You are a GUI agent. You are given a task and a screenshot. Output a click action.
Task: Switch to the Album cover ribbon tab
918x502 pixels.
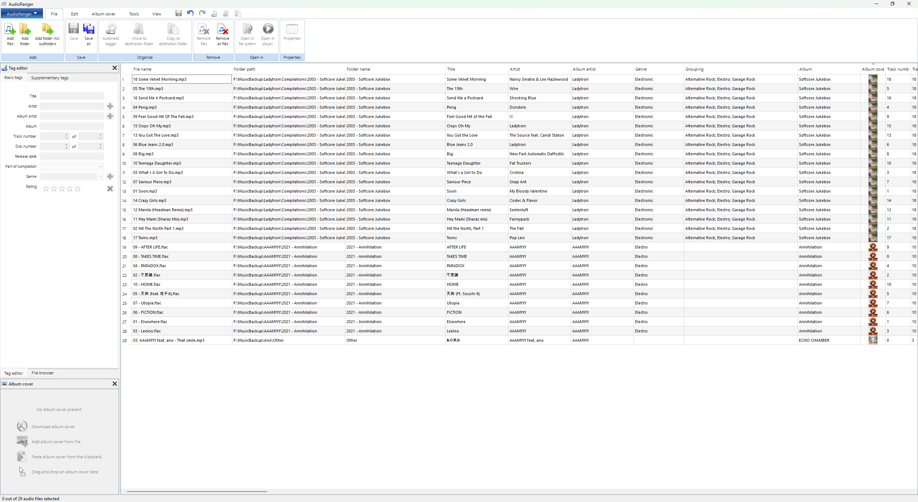pos(104,14)
